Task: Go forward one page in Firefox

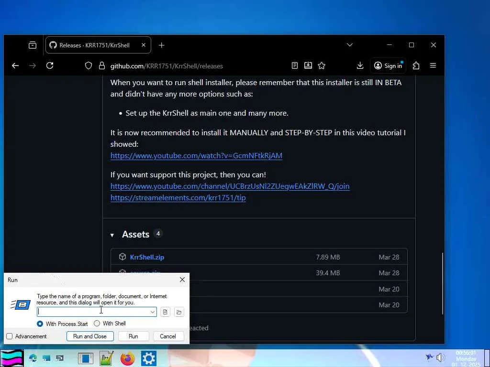Action: tap(33, 65)
